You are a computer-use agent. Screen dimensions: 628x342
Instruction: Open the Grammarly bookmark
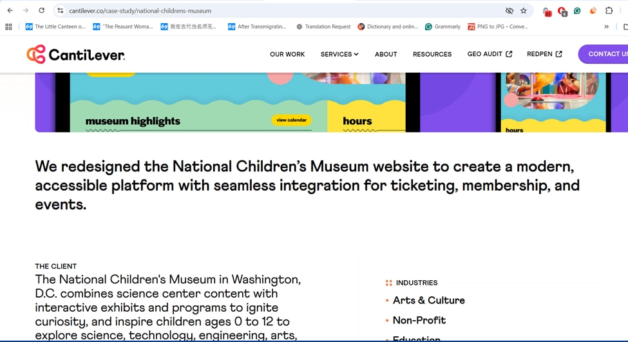click(x=442, y=27)
